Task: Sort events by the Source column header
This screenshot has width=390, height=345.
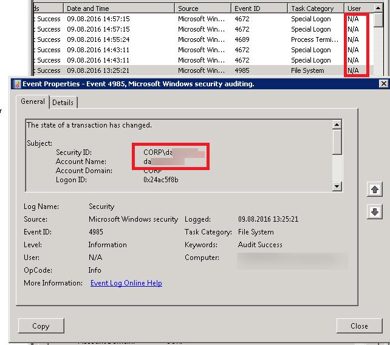Action: 203,9
